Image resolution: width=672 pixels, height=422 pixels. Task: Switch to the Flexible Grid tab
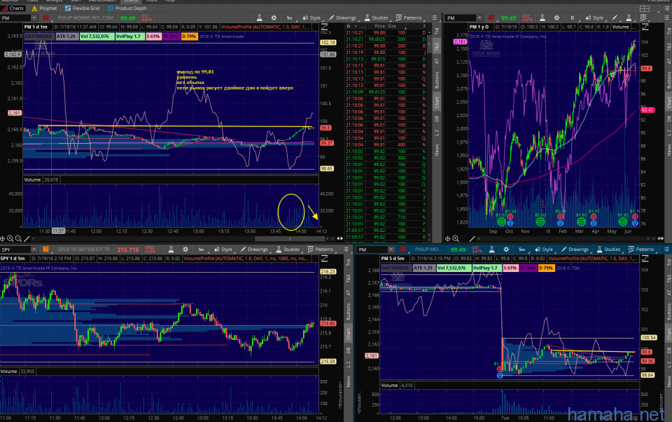click(82, 8)
